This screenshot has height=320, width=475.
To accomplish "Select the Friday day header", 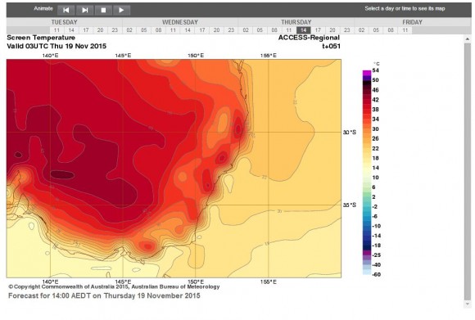I will 412,22.
